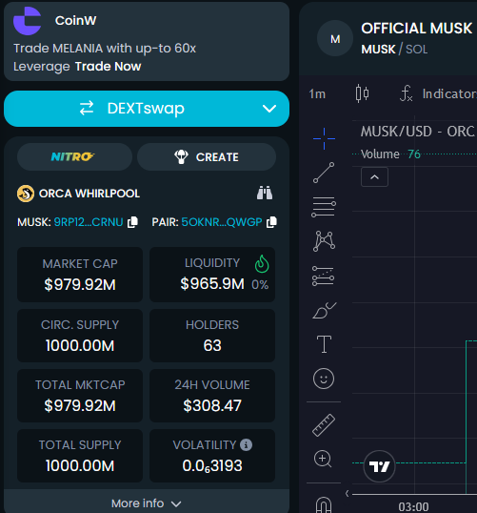Click the DEXTswap swap arrows icon
Viewport: 477px width, 513px height.
click(87, 109)
